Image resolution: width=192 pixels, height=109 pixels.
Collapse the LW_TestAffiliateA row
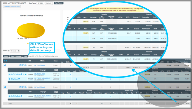tap(5, 65)
